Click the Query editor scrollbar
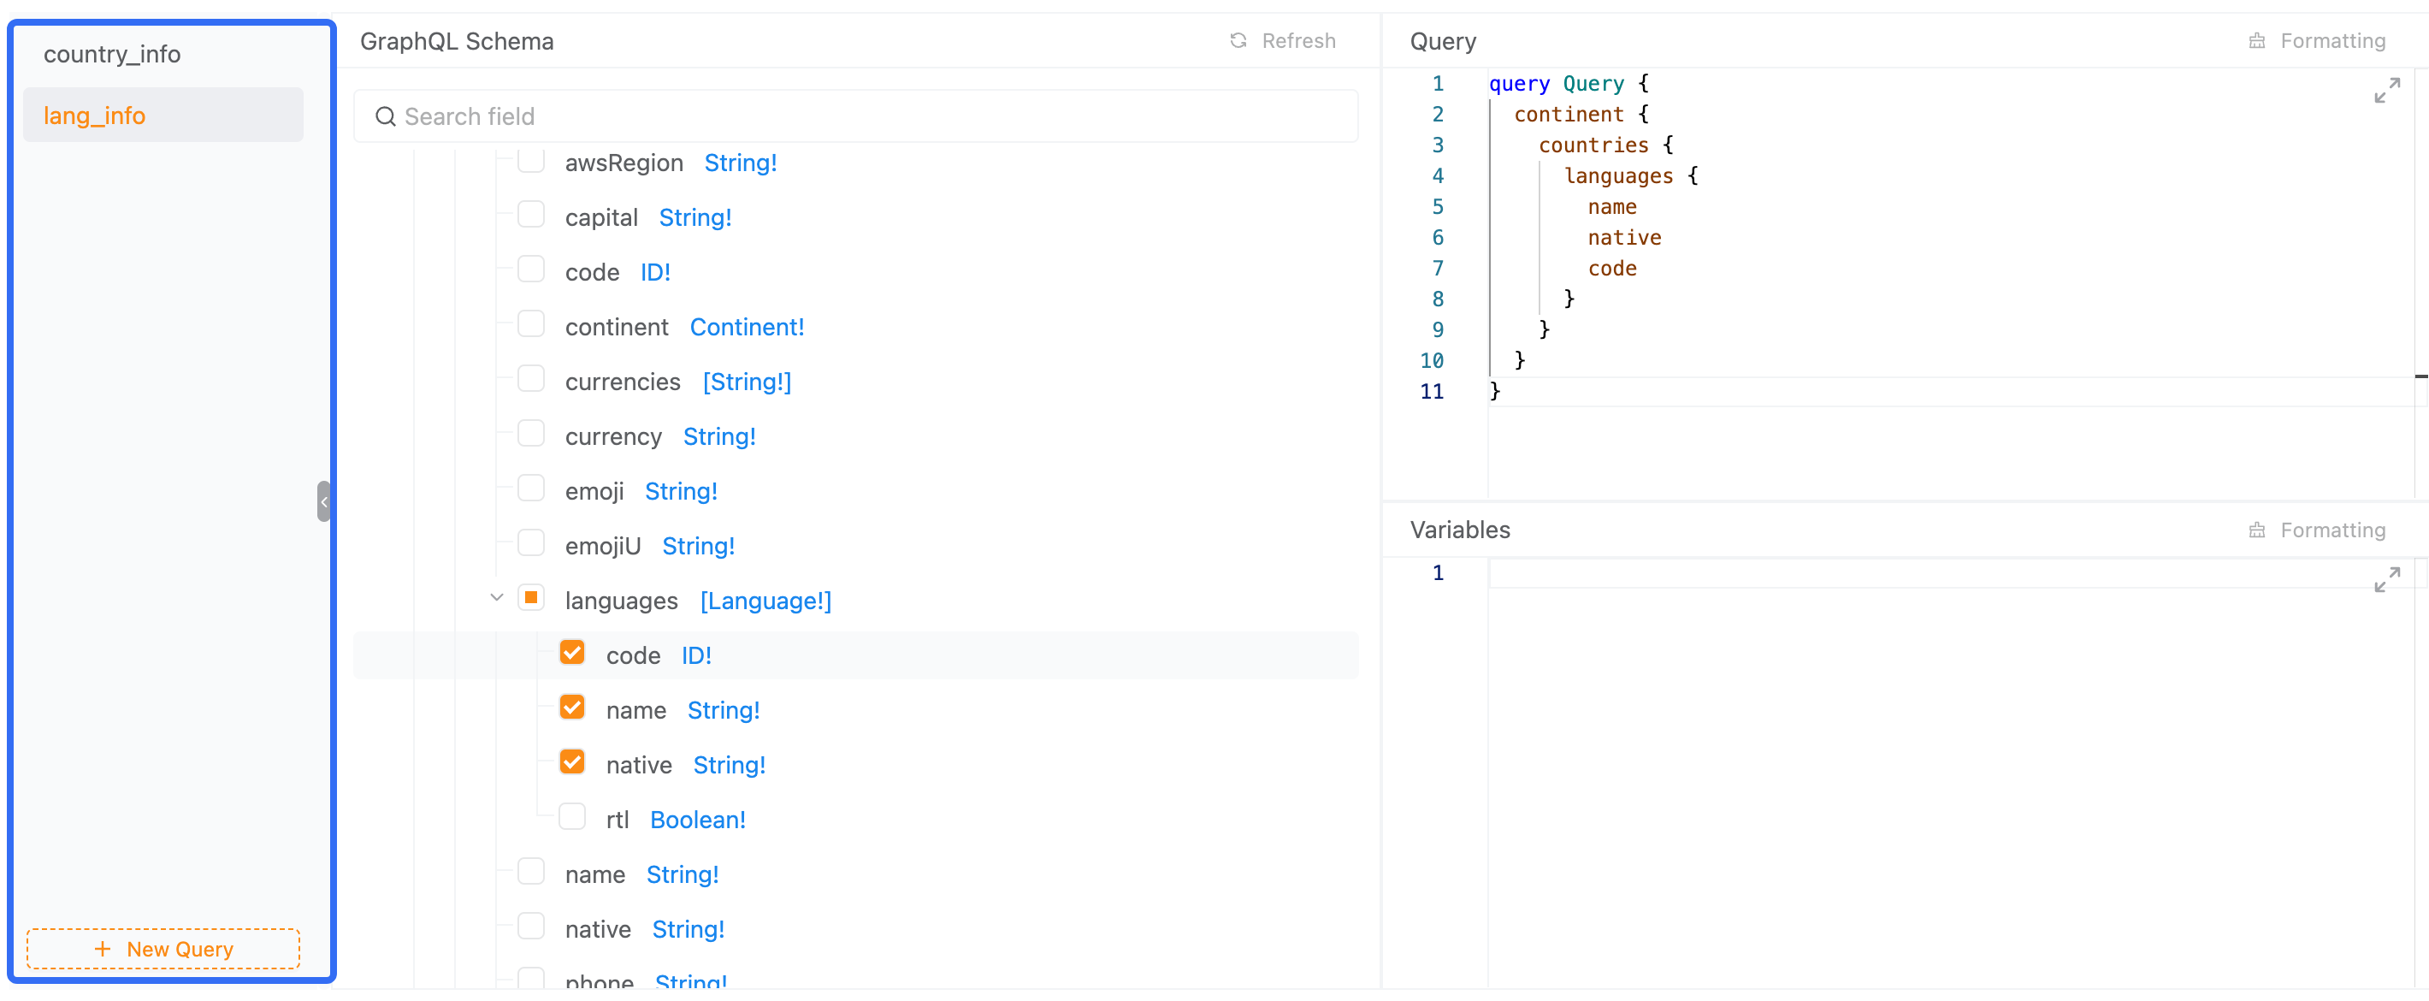The width and height of the screenshot is (2429, 1001). coord(2420,283)
